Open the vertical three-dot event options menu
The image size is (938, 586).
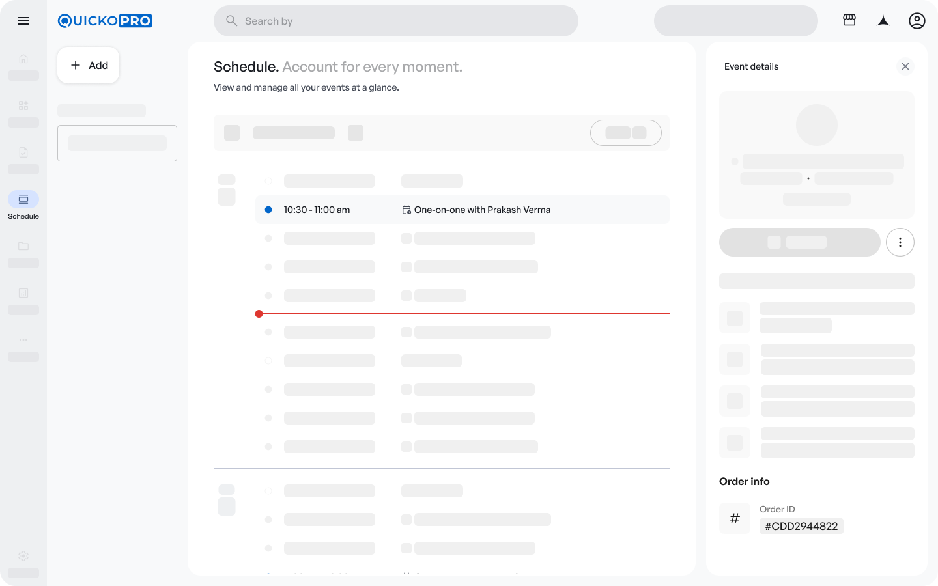[x=900, y=242]
